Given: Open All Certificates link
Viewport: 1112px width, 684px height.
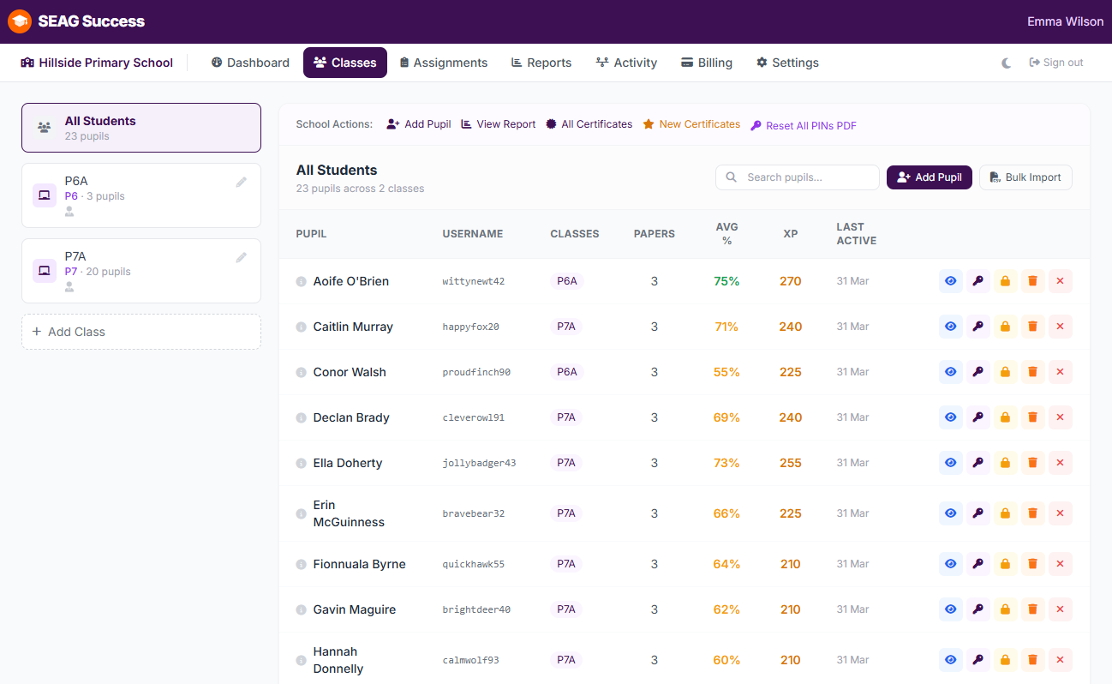Looking at the screenshot, I should pos(589,124).
